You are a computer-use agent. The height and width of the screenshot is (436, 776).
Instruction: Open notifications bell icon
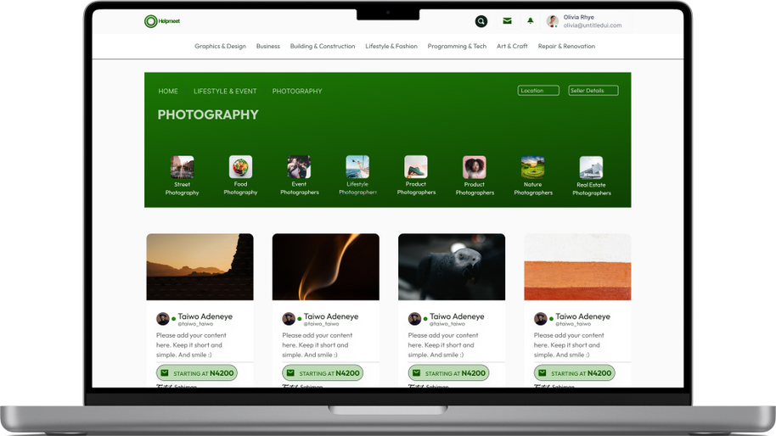(x=530, y=20)
